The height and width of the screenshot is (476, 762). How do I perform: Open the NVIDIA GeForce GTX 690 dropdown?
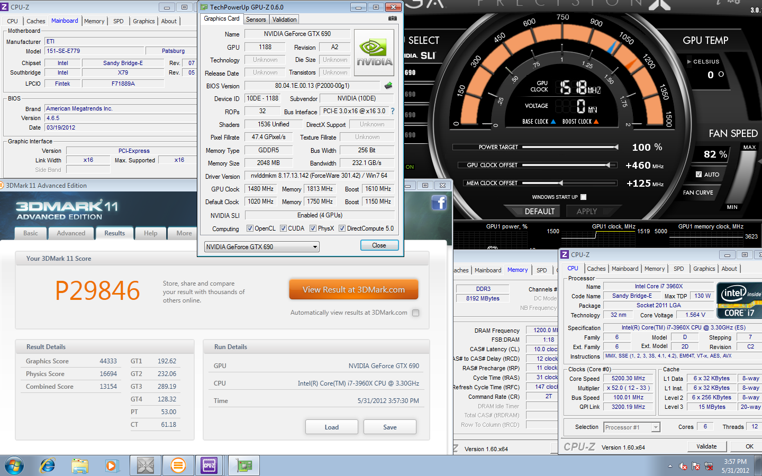[262, 246]
